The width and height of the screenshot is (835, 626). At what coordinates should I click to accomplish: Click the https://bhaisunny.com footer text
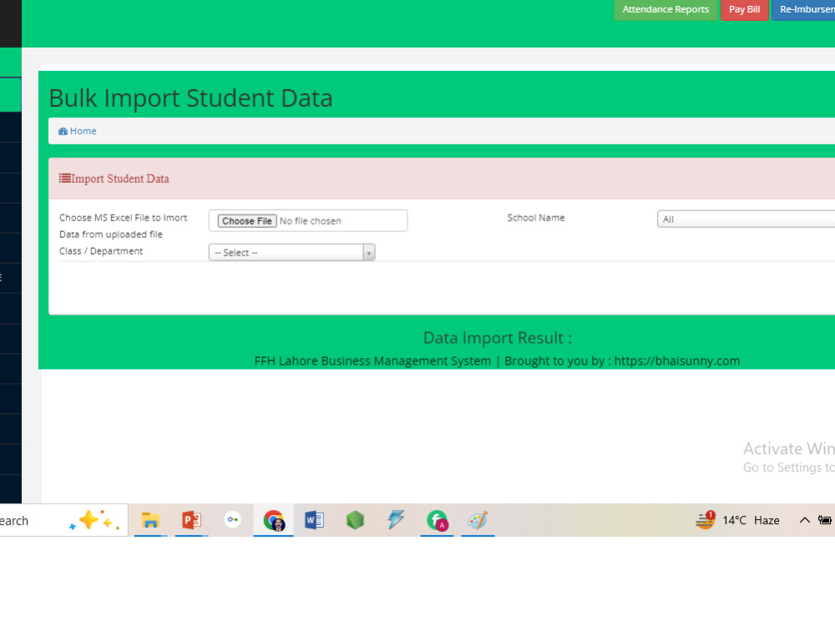pos(677,361)
